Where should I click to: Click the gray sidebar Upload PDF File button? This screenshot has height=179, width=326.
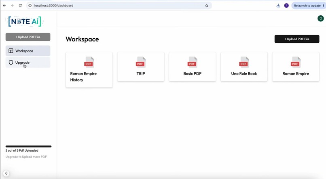(x=28, y=37)
